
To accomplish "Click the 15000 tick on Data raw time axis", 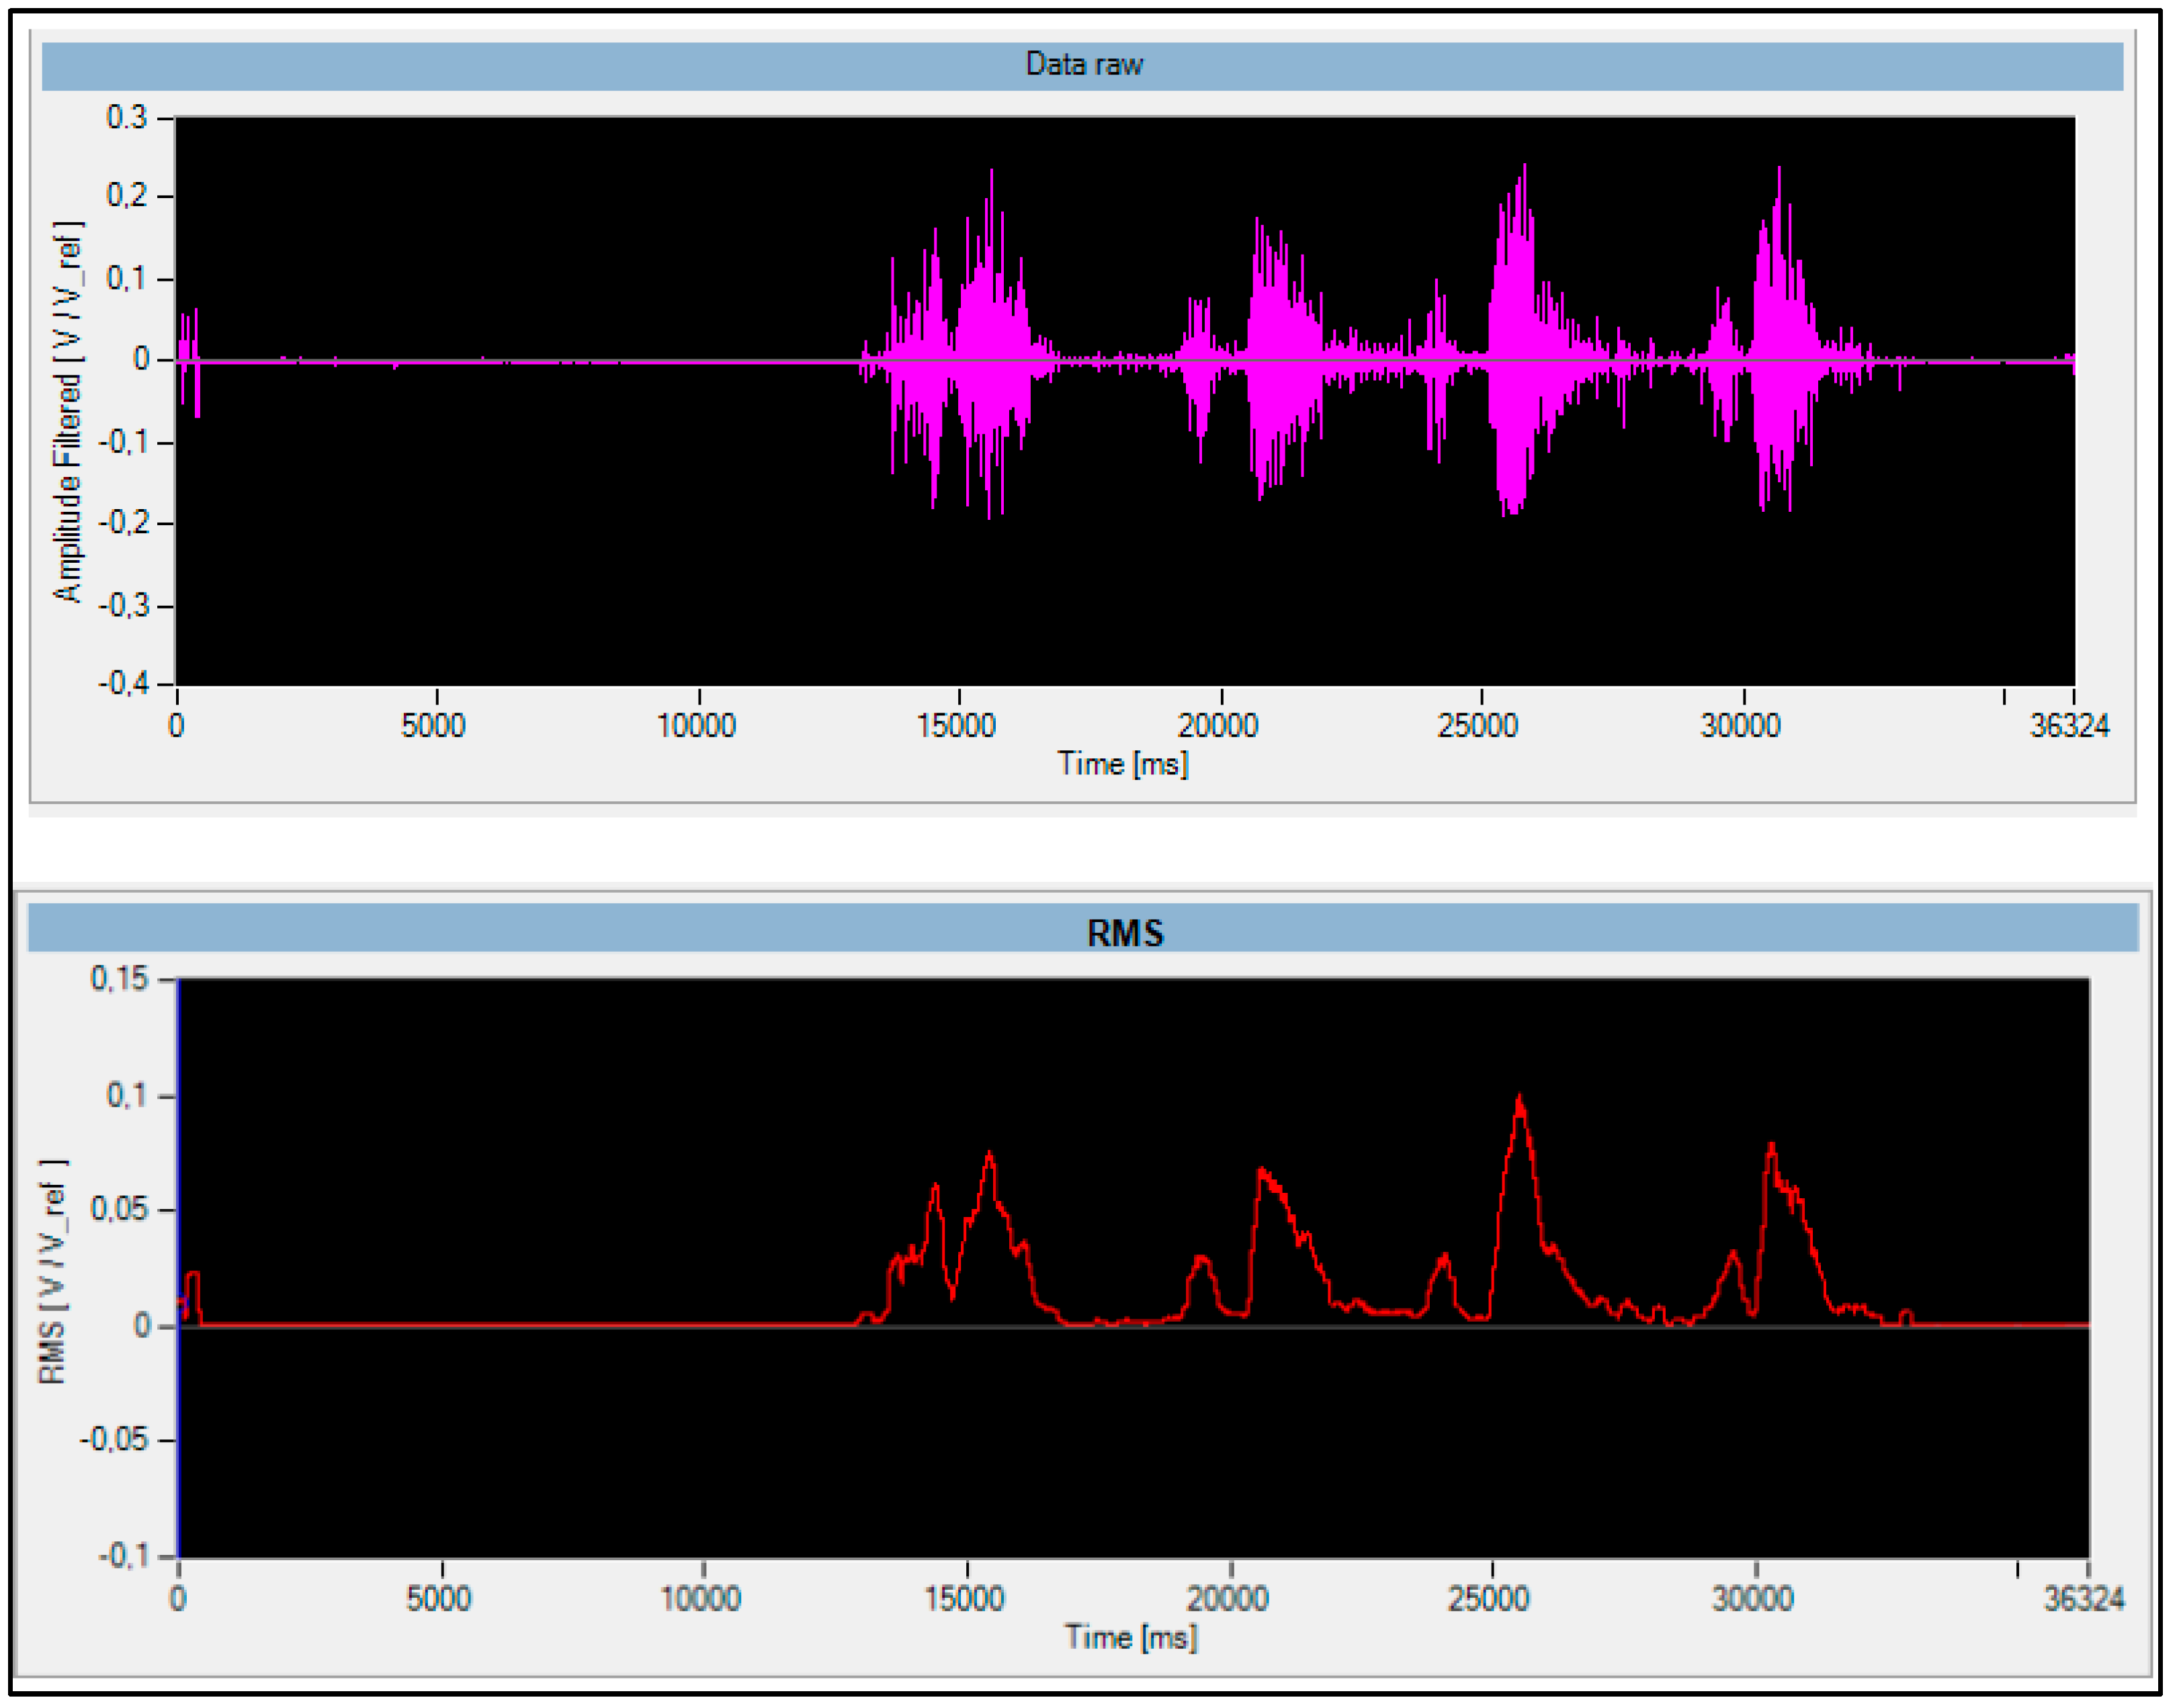I will [x=956, y=725].
